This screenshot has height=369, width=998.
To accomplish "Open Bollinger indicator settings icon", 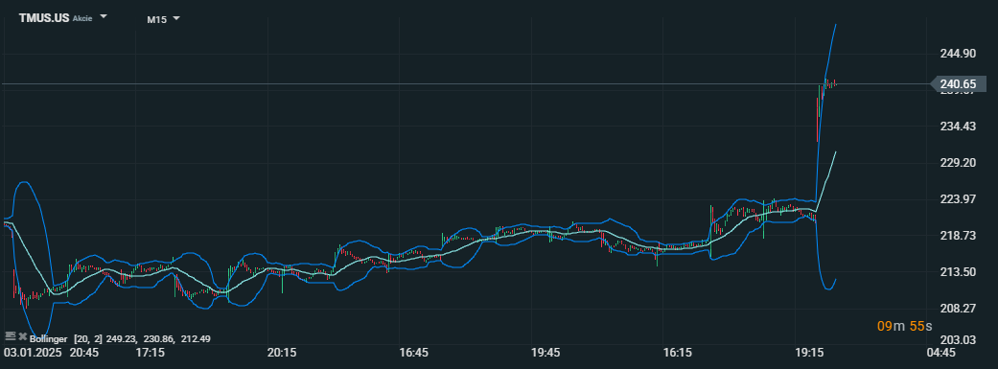I will click(10, 335).
